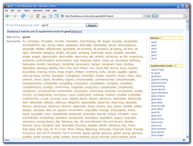Viewport: 193px width, 146px height.
Task: Follow the synonym link crackerjack
Action: click(84, 95)
